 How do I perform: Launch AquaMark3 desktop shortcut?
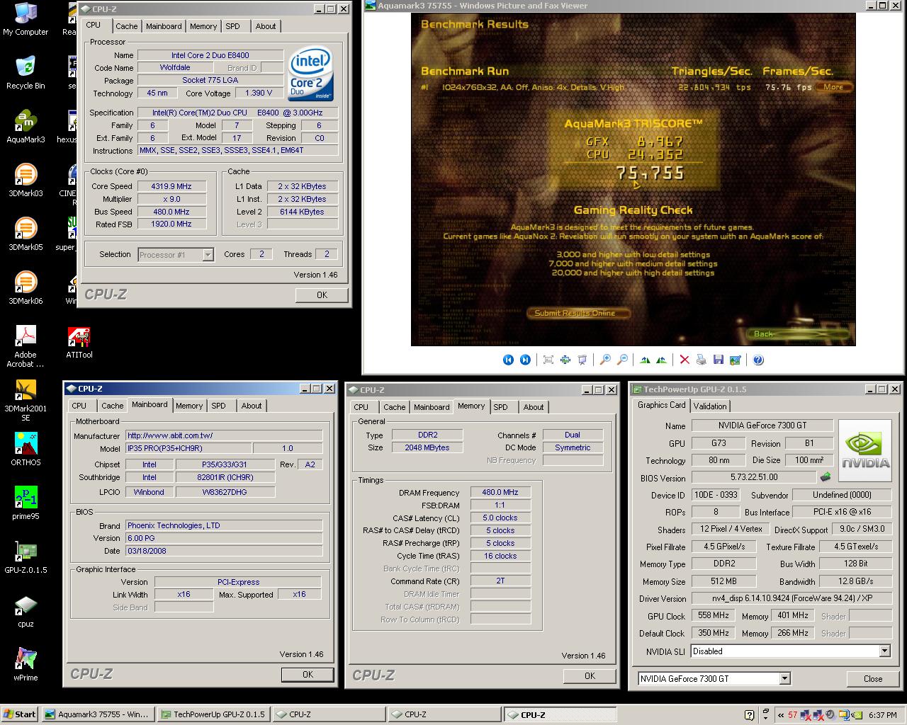(x=26, y=127)
